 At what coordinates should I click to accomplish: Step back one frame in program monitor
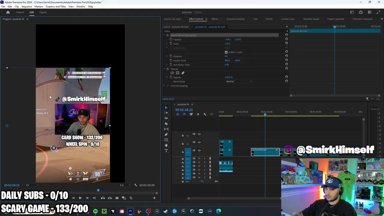pyautogui.click(x=73, y=198)
